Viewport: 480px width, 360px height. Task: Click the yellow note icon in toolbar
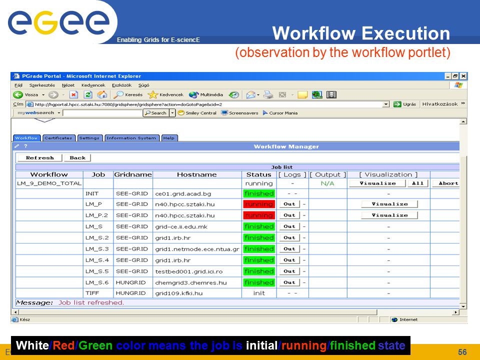pyautogui.click(x=302, y=95)
